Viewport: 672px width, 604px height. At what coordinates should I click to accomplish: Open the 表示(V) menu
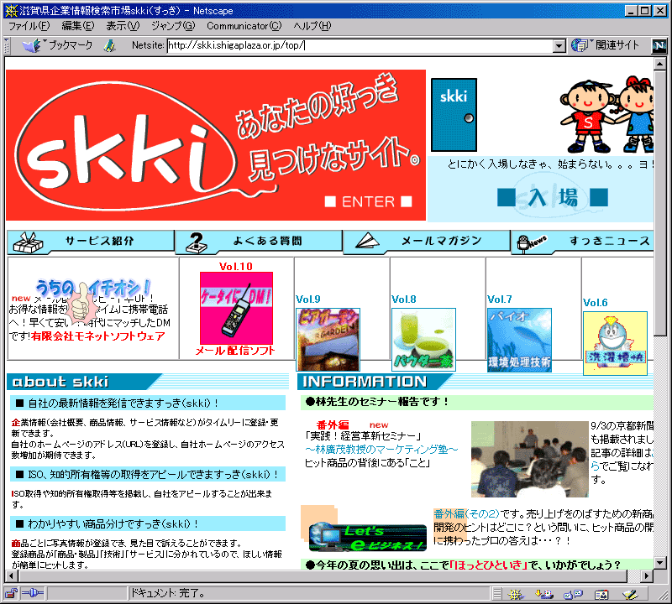pos(123,26)
